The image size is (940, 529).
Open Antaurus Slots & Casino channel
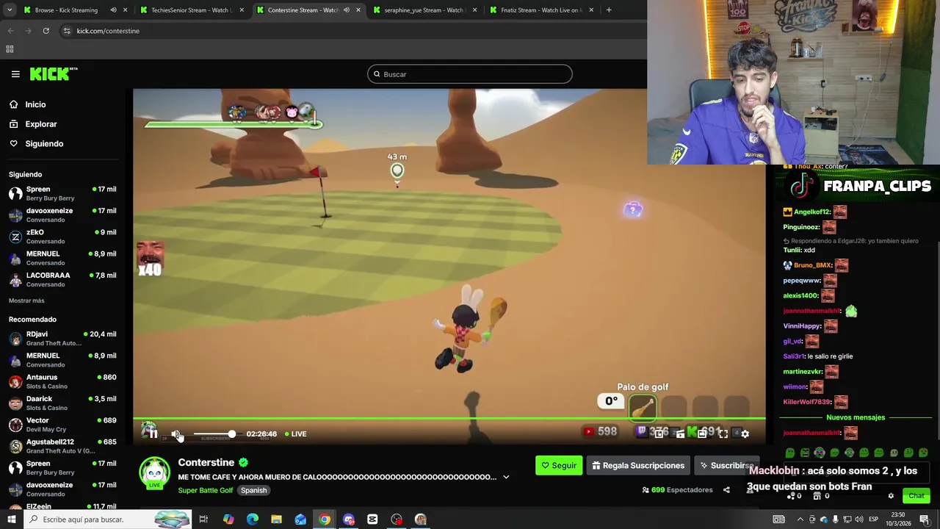point(62,382)
